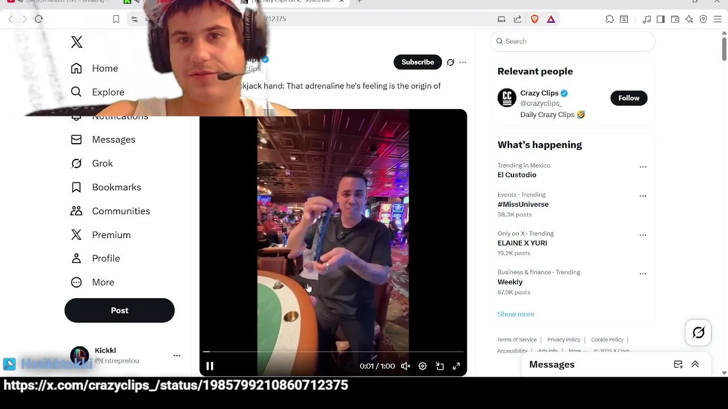This screenshot has height=409, width=728.
Task: Open options for ELAINE X YURI trend
Action: (x=643, y=235)
